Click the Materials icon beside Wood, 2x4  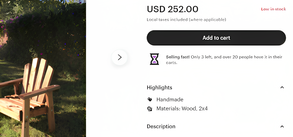coord(150,109)
